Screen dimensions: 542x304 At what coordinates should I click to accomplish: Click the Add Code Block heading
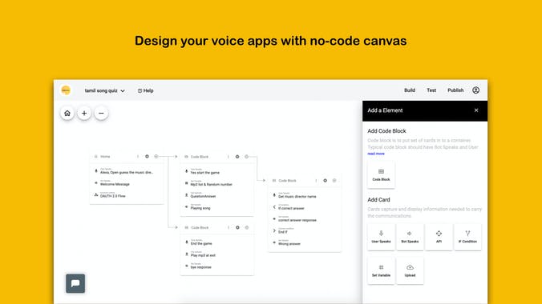tap(386, 131)
